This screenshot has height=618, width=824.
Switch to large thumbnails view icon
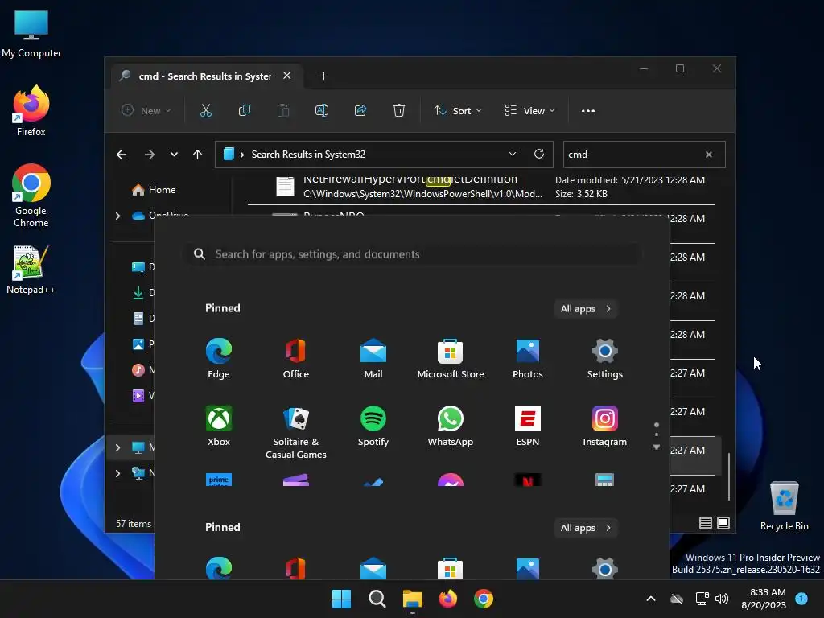coord(723,523)
